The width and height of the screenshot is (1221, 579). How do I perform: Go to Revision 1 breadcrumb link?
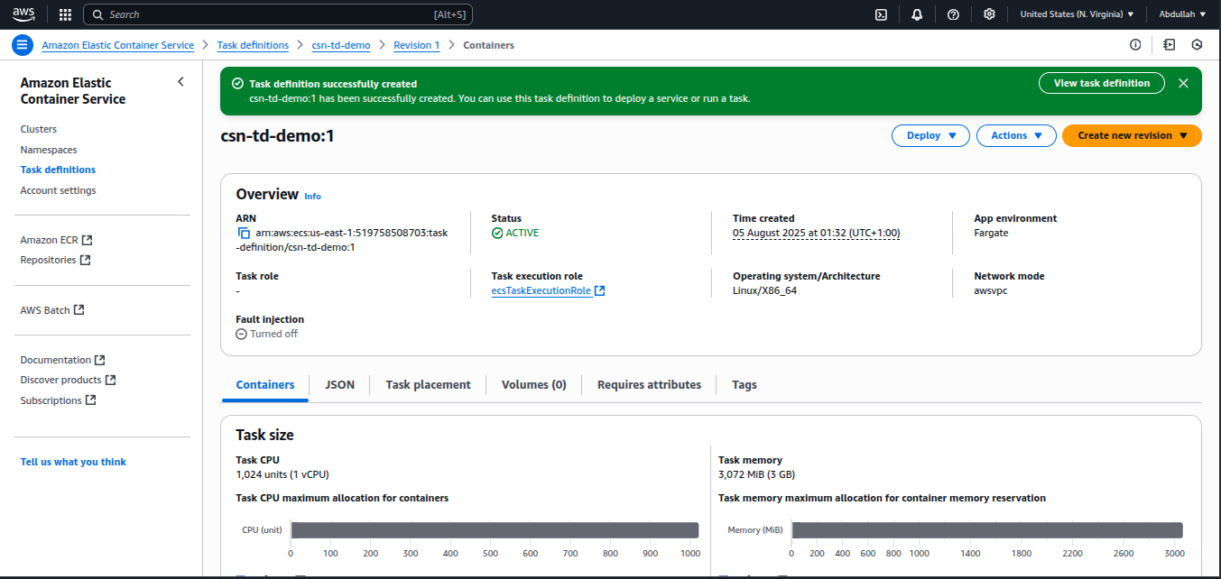tap(417, 45)
